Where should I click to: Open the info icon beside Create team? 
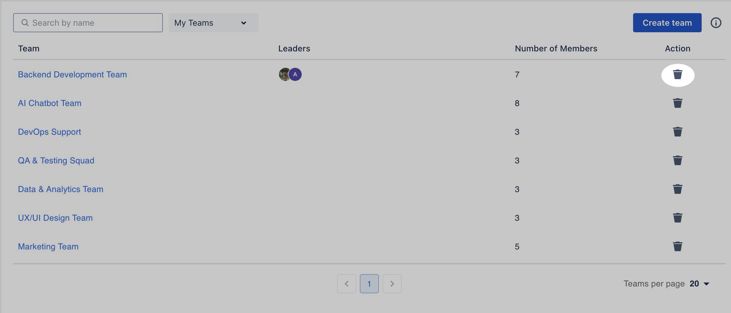716,23
